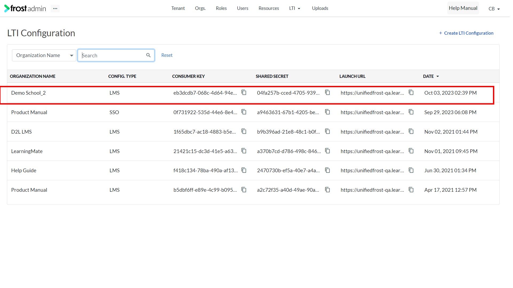This screenshot has width=513, height=288.
Task: Copy launch URL in Apr 17, 2021 row
Action: click(411, 190)
